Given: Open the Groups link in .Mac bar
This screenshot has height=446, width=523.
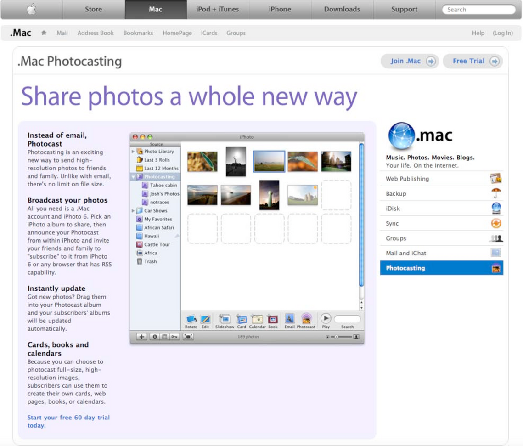Looking at the screenshot, I should click(236, 33).
